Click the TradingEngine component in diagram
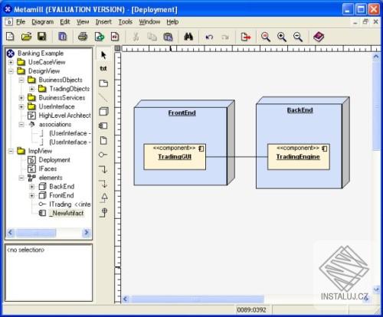 [x=299, y=157]
